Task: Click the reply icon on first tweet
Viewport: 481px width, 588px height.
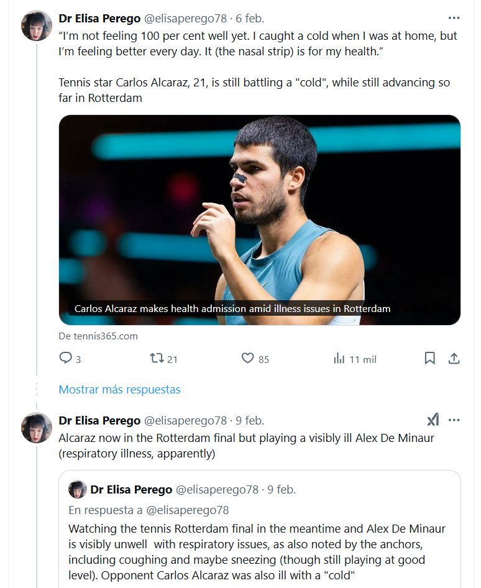Action: click(66, 358)
